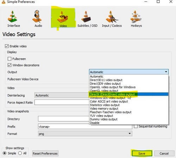Open Subtitles / OSD preferences icon
The image size is (176, 158).
coord(86,17)
